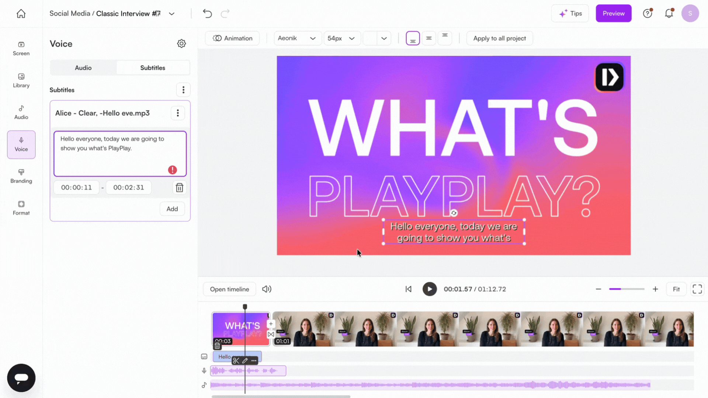Click the Preview button

tap(614, 14)
